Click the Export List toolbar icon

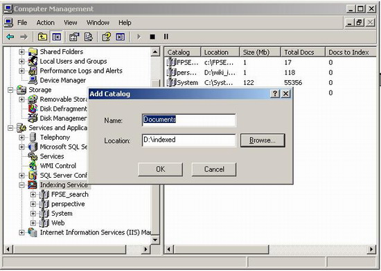pos(89,37)
